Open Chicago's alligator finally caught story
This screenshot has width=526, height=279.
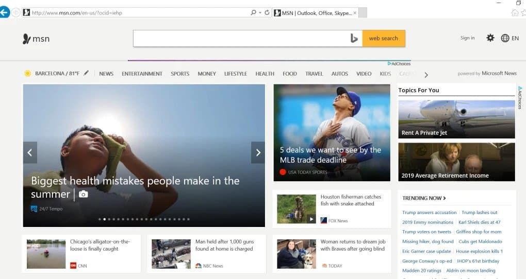pyautogui.click(x=100, y=245)
